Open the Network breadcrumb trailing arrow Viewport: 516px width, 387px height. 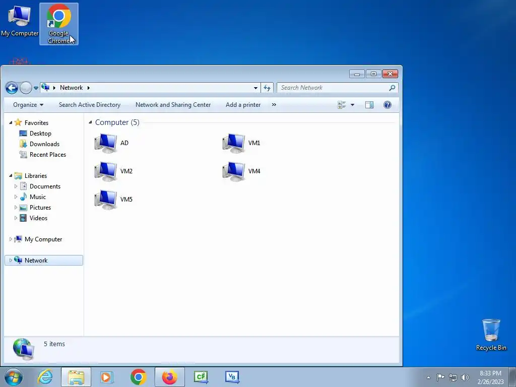click(89, 88)
